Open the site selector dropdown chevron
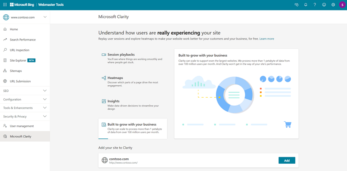 (45, 17)
